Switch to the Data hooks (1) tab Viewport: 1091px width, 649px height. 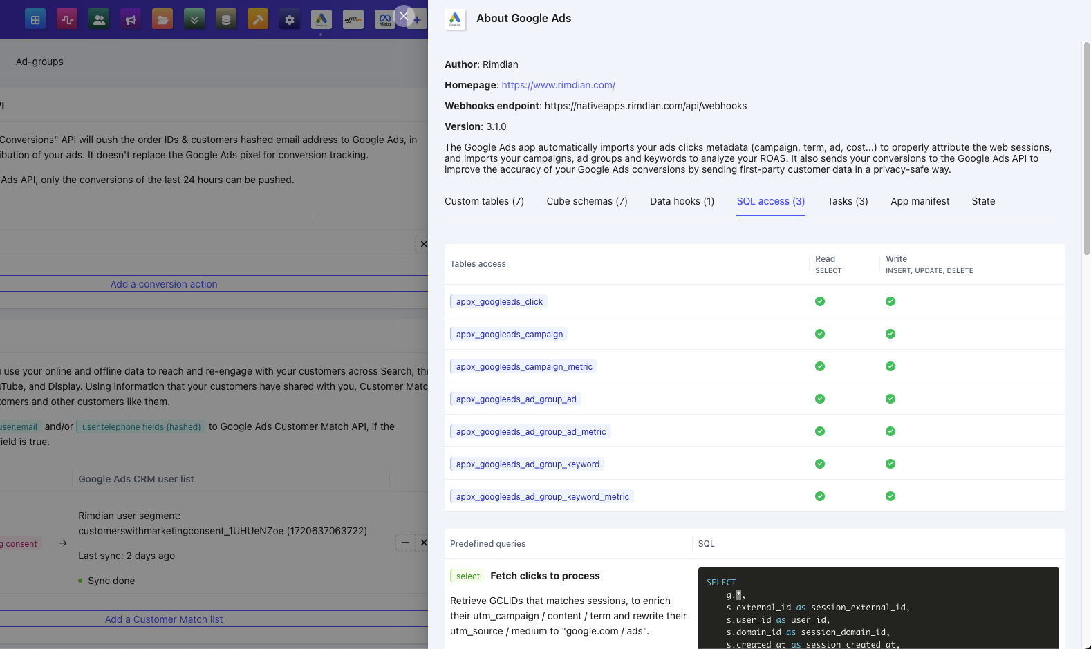682,201
